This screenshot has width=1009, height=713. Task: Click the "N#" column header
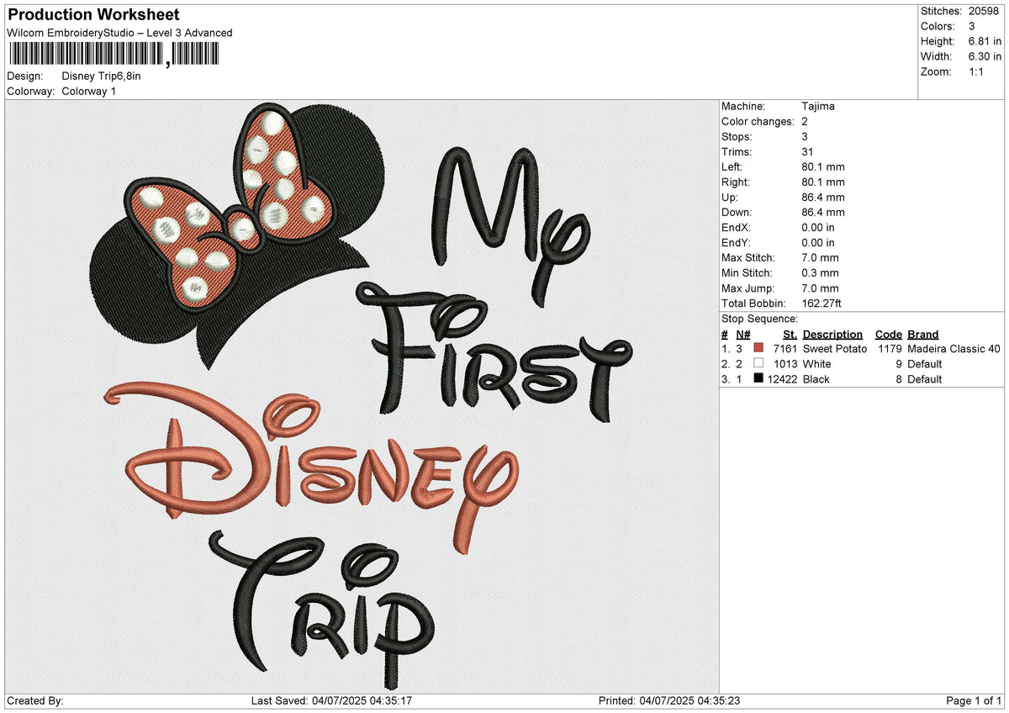point(742,334)
